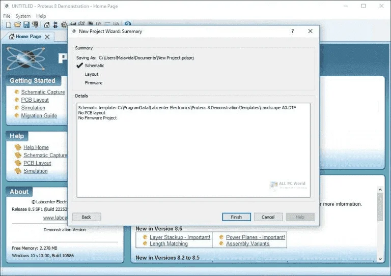Open PCB Layout chip toolbar icon
Screen dimensions: 391x276
click(x=64, y=24)
